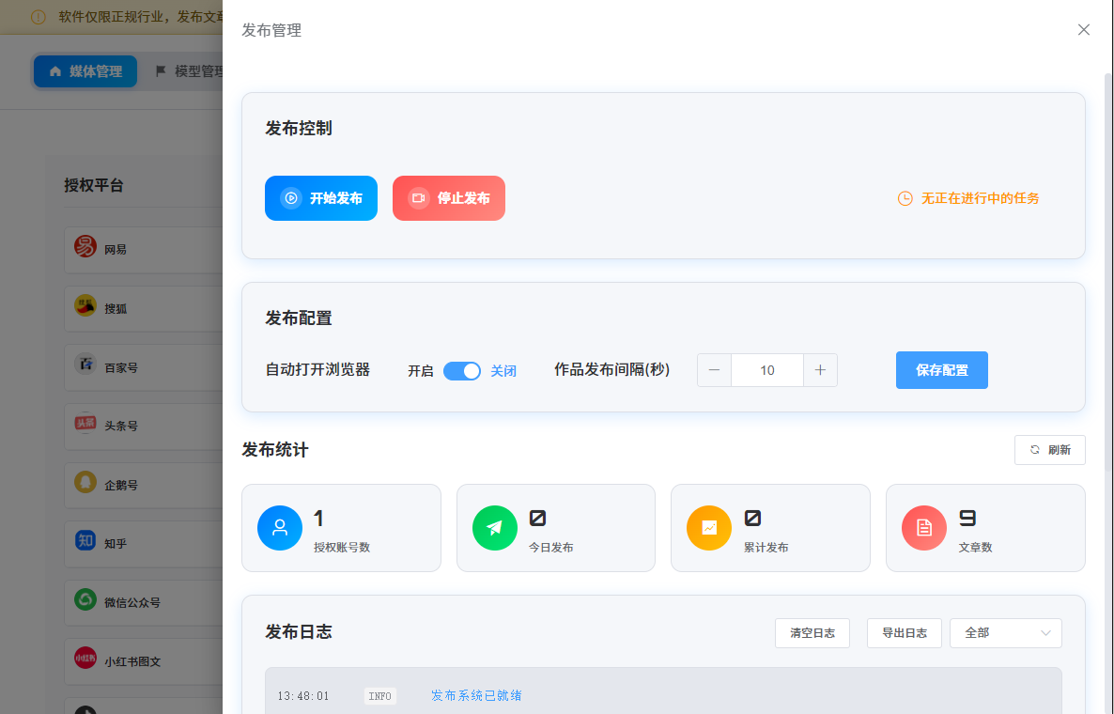Viewport: 1114px width, 714px height.
Task: Click the green paper plane icon for 今日发布
Action: pos(494,528)
